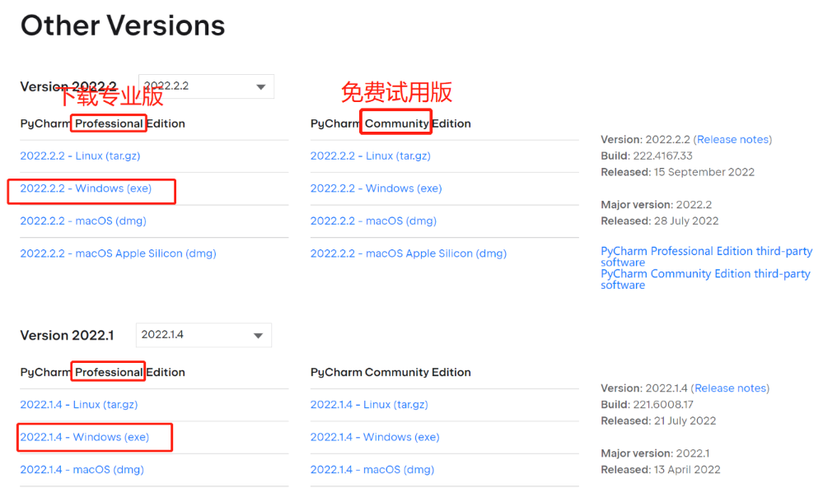Open Release notes for version 2022.2.2

[x=732, y=140]
